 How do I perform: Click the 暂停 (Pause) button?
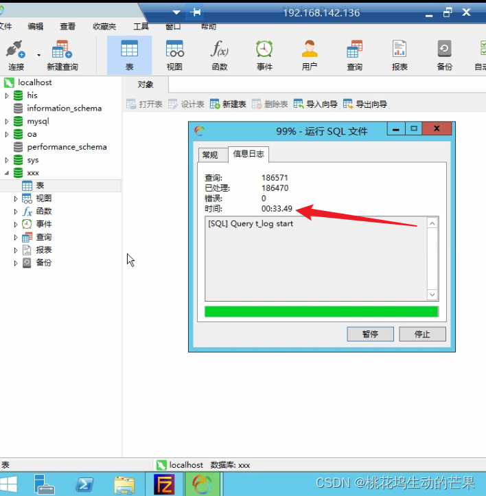pyautogui.click(x=370, y=334)
